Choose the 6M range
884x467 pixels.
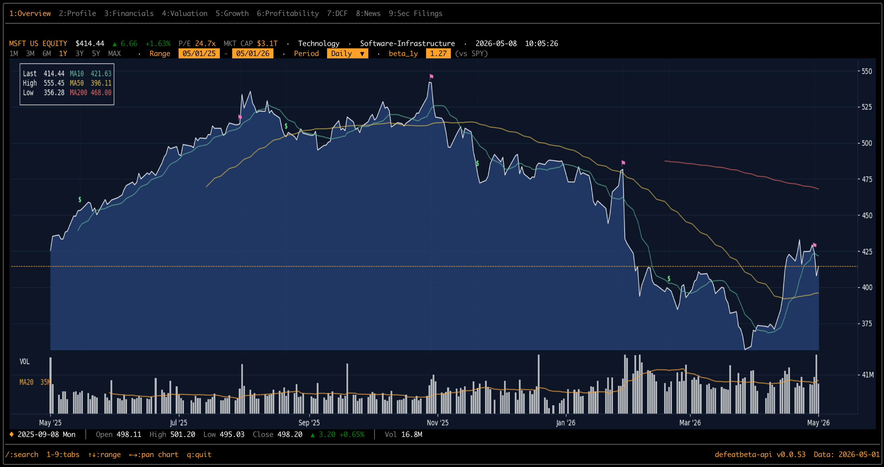47,54
